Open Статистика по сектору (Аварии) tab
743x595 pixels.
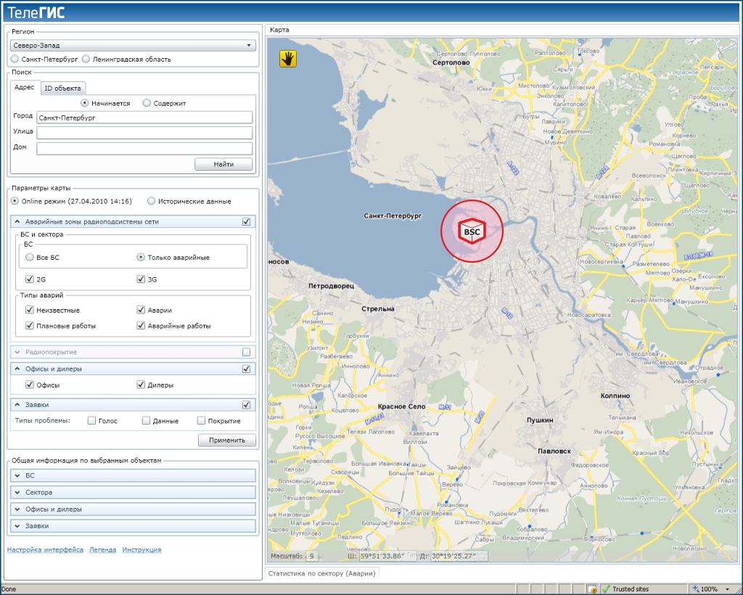[321, 573]
